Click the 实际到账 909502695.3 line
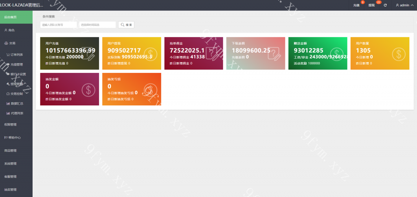The image size is (417, 197). [130, 57]
